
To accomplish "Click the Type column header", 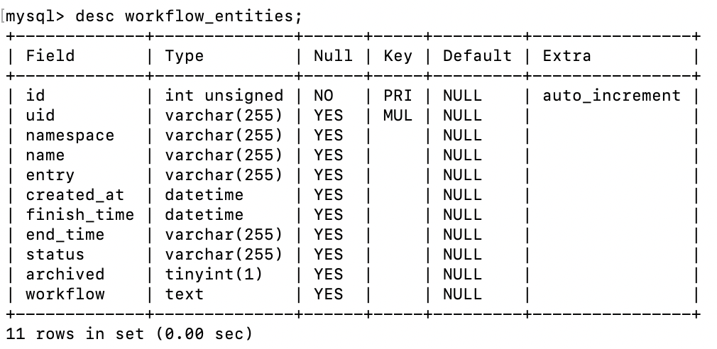I will pos(184,56).
